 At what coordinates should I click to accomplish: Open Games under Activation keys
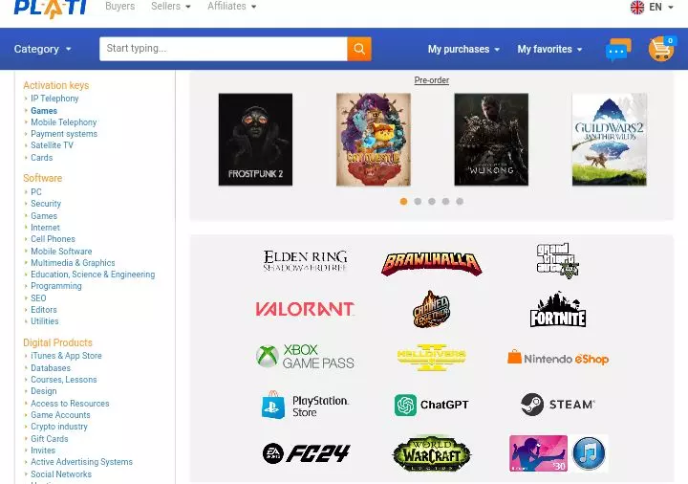pos(44,111)
